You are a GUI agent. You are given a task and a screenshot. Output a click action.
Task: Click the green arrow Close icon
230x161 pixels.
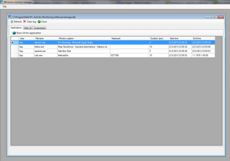coord(39,22)
